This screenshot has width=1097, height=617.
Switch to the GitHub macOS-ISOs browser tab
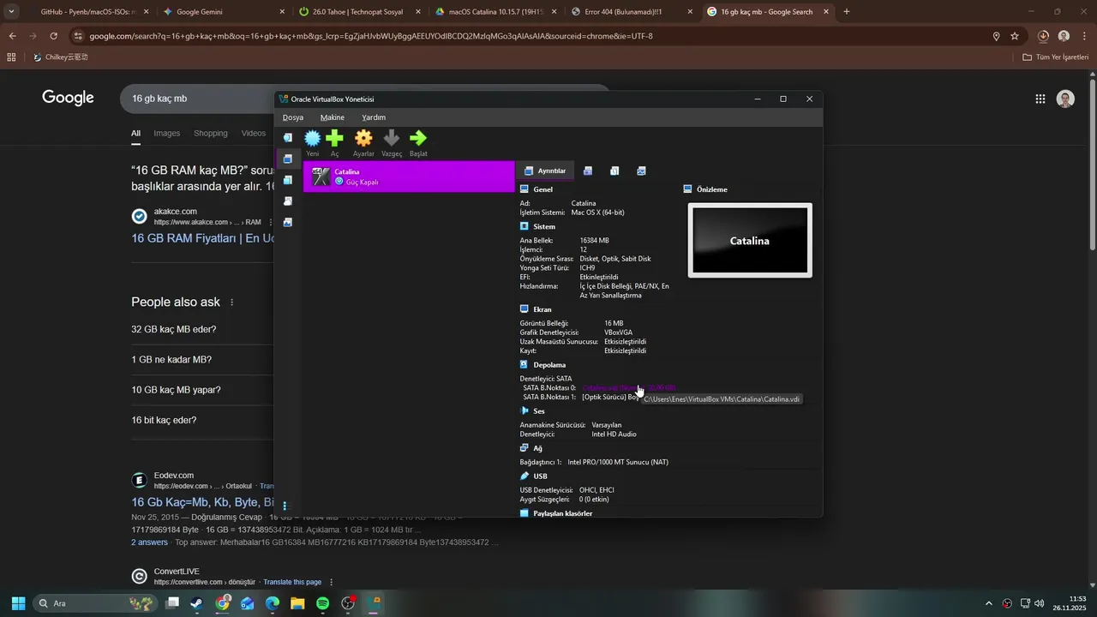click(x=88, y=12)
